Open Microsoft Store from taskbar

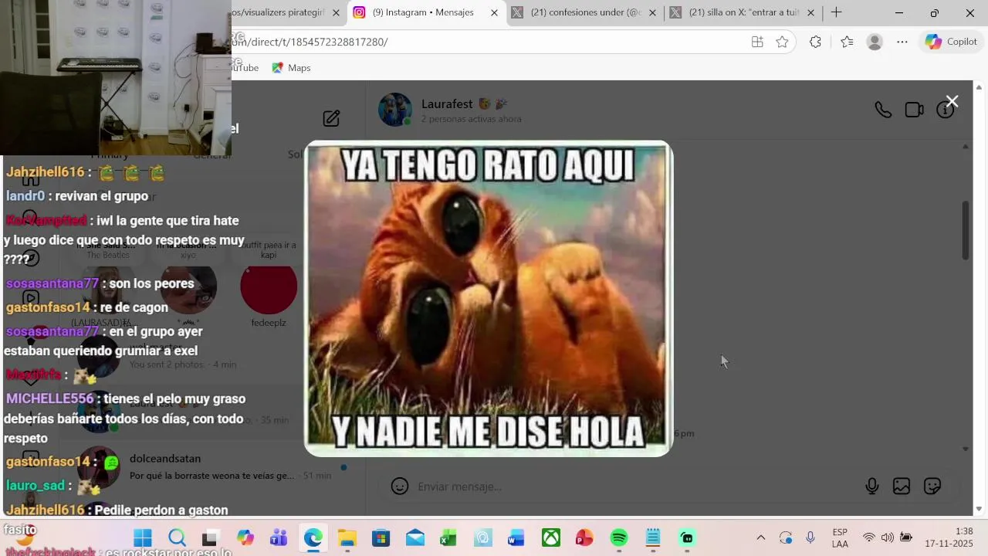pos(381,537)
